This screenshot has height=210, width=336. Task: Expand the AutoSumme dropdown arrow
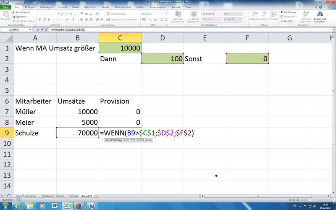pos(297,13)
